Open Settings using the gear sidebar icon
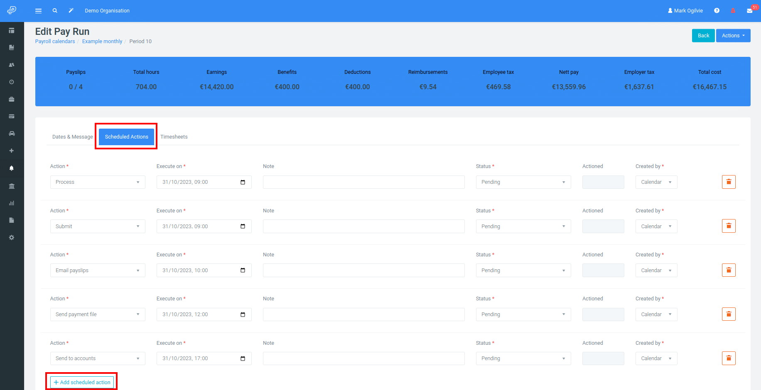This screenshot has width=761, height=390. pos(12,237)
